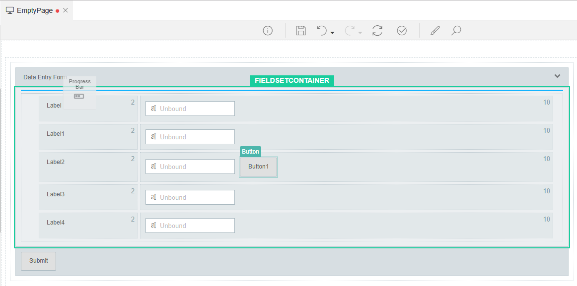The image size is (577, 286).
Task: Close the EmptyPage tab
Action: (x=66, y=10)
